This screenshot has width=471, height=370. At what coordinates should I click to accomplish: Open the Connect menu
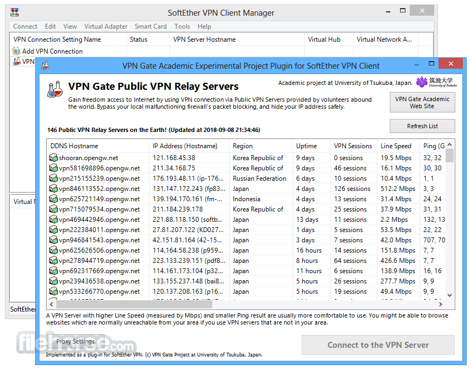(25, 27)
